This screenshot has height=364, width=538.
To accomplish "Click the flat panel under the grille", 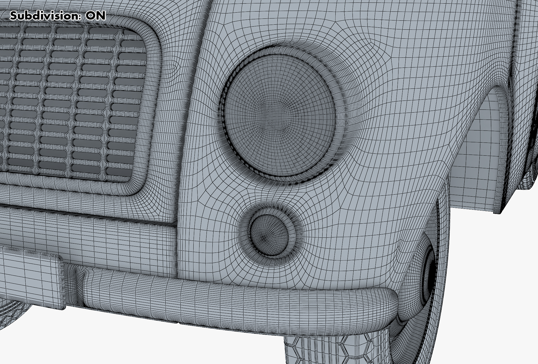I will [84, 230].
